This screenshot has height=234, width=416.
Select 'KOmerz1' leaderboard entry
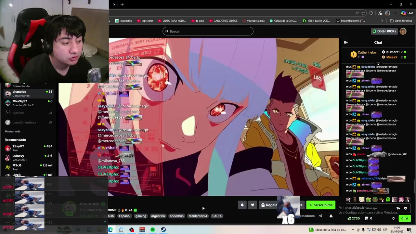(x=394, y=52)
